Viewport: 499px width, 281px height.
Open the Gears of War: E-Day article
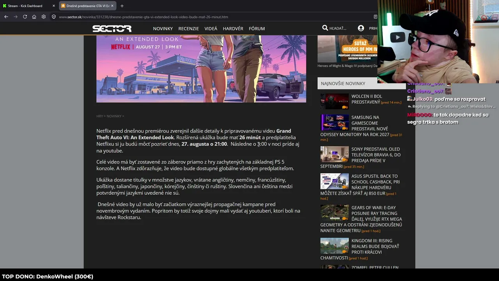(x=361, y=219)
